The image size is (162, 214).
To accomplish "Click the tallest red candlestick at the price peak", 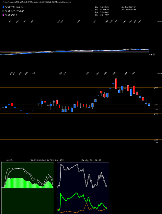I will click(x=116, y=84).
